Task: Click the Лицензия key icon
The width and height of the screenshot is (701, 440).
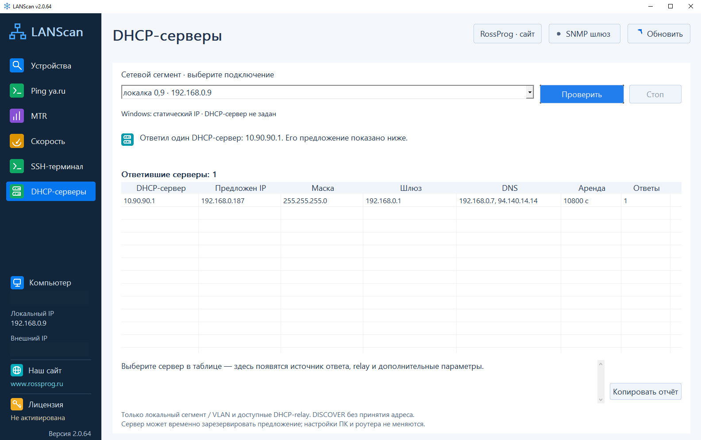Action: 17,404
